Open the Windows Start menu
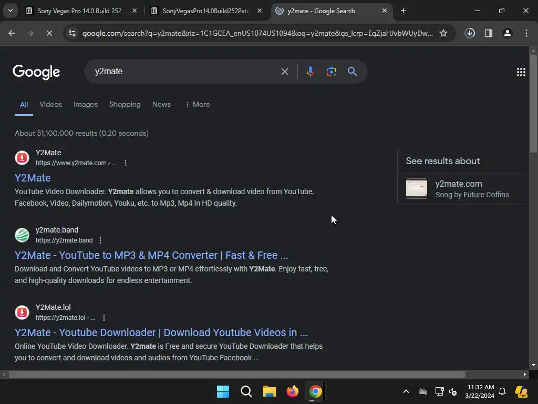Screen dimensions: 538x404 [223, 391]
